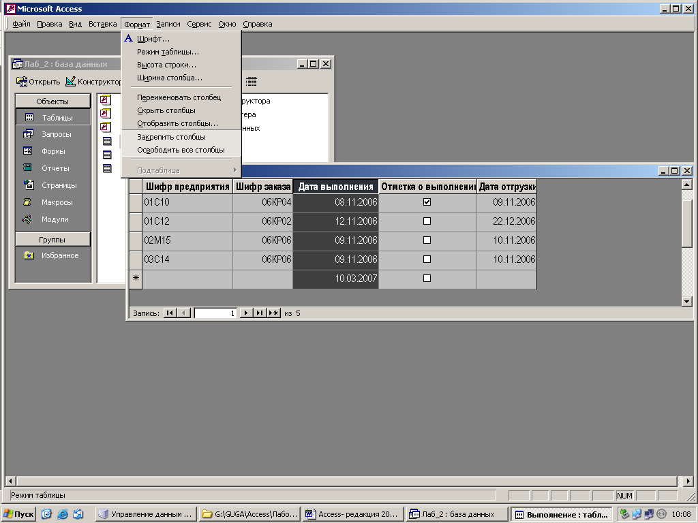This screenshot has width=698, height=523.
Task: Select the Дата отгрузки column header
Action: (506, 187)
